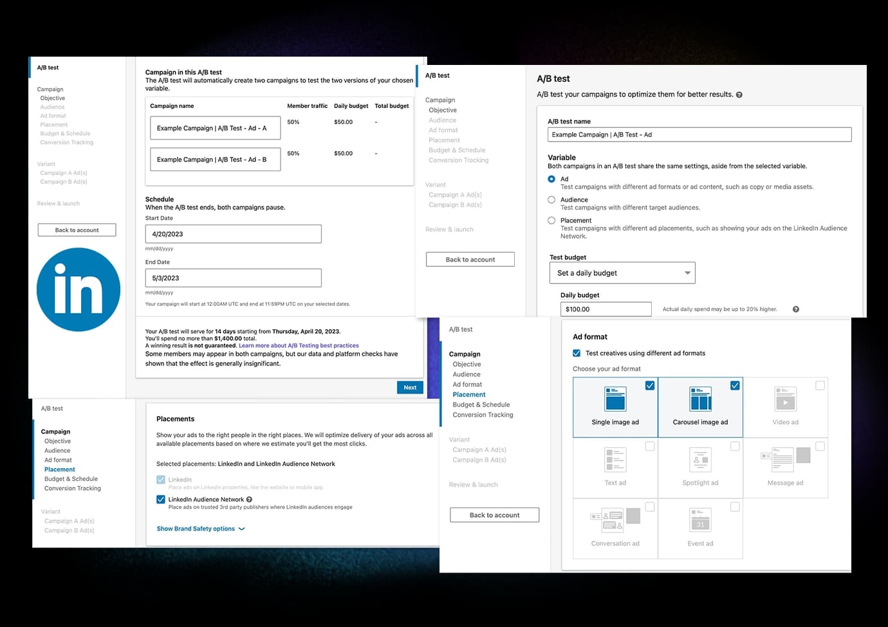Pick the Spotlight ad format icon
The width and height of the screenshot is (888, 627).
click(700, 460)
